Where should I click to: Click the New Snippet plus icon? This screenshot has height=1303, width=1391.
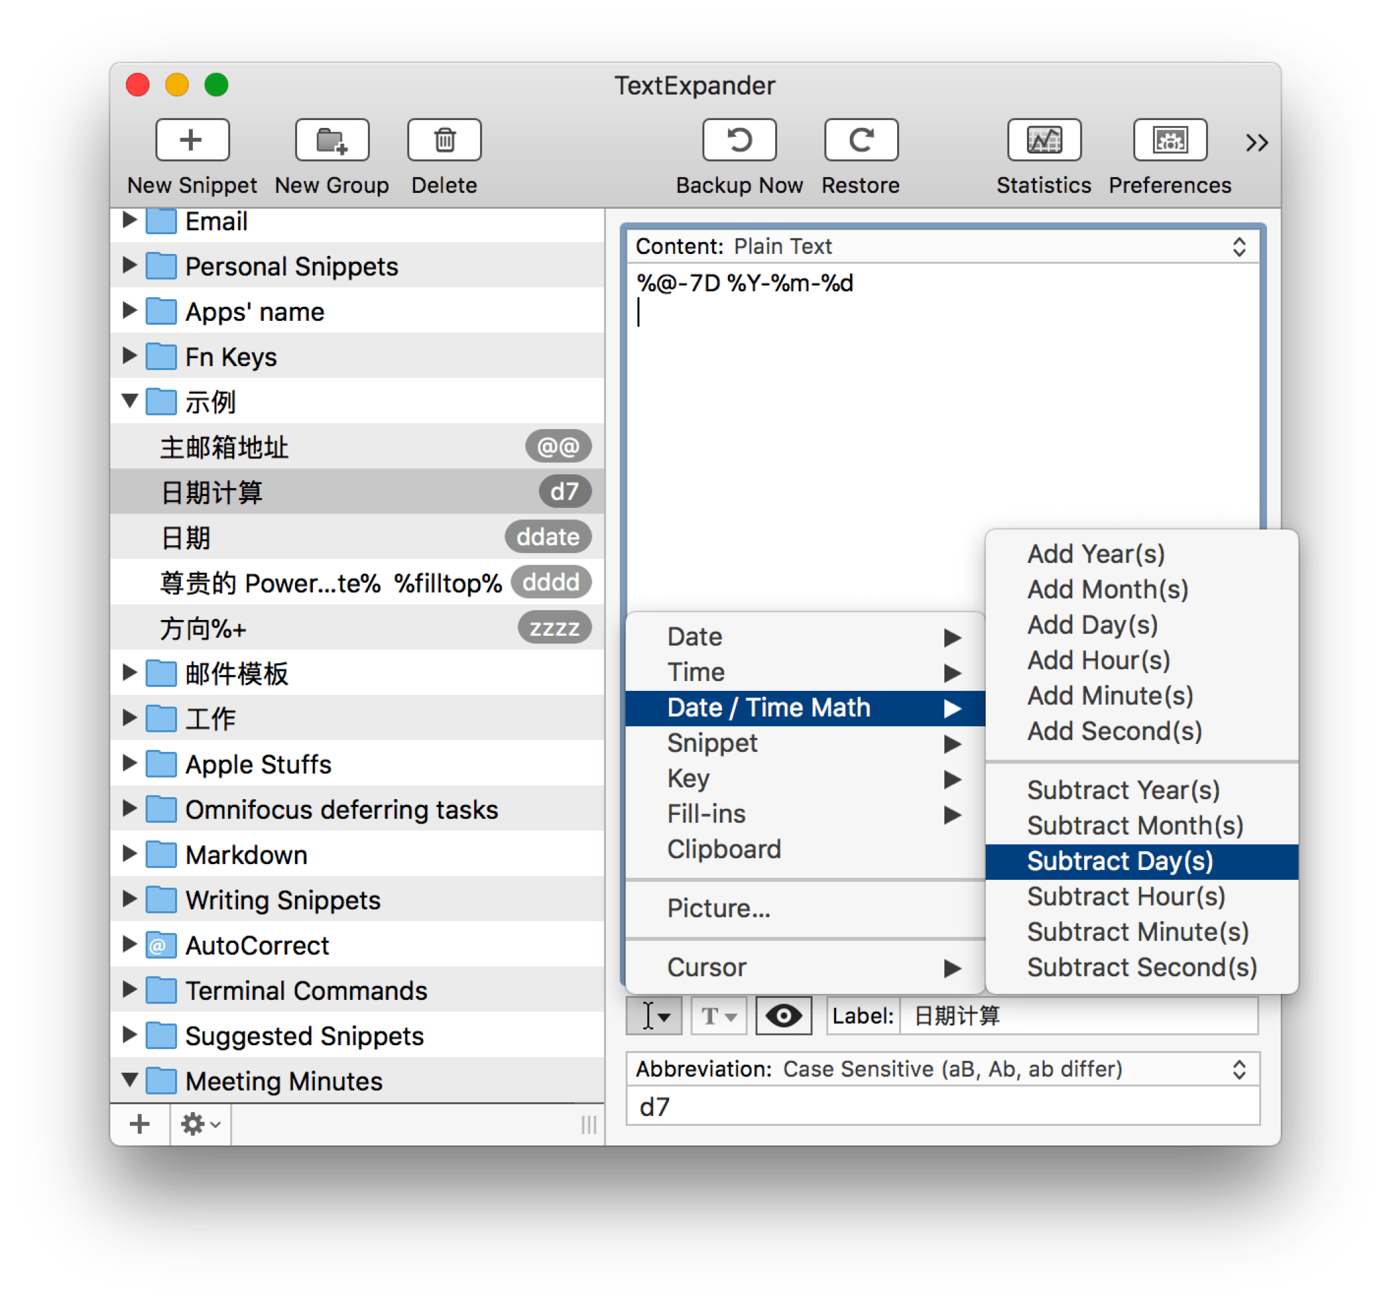pyautogui.click(x=192, y=140)
